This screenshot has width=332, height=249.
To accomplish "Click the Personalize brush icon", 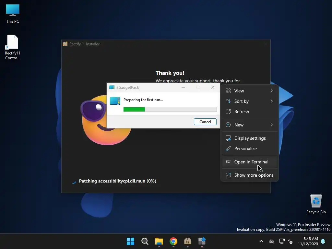I will 228,148.
